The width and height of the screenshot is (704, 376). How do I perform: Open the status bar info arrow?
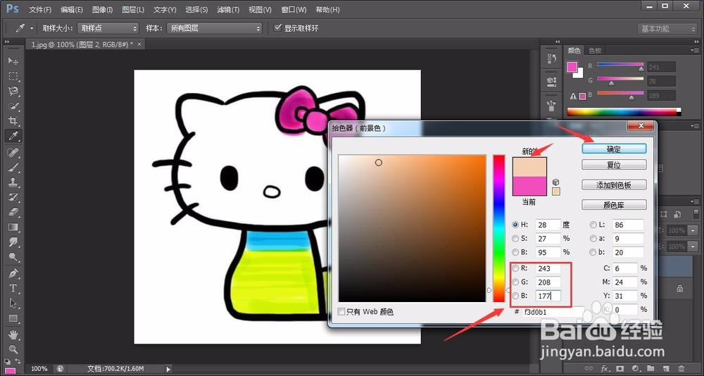click(x=168, y=369)
